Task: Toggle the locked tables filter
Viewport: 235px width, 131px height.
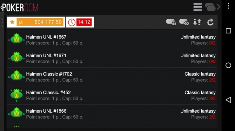Action: pos(171,22)
